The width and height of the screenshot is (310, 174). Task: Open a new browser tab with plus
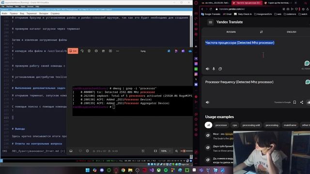pos(296,3)
